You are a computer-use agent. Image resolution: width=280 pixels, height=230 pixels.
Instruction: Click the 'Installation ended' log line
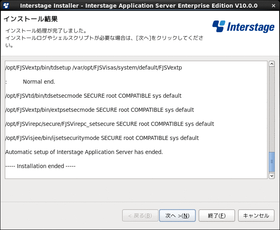click(x=40, y=166)
